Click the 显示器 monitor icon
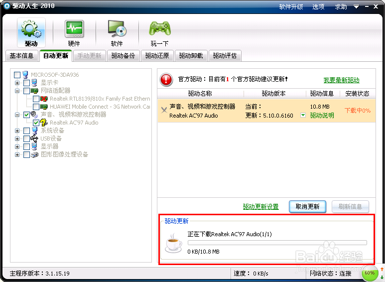Viewport: 385px width, 282px height. [34, 146]
